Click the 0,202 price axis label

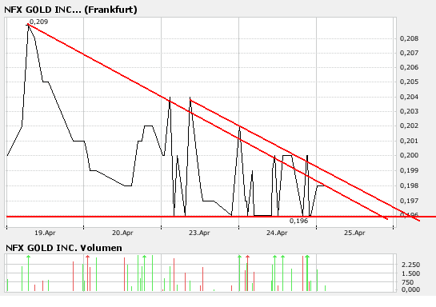pyautogui.click(x=409, y=126)
